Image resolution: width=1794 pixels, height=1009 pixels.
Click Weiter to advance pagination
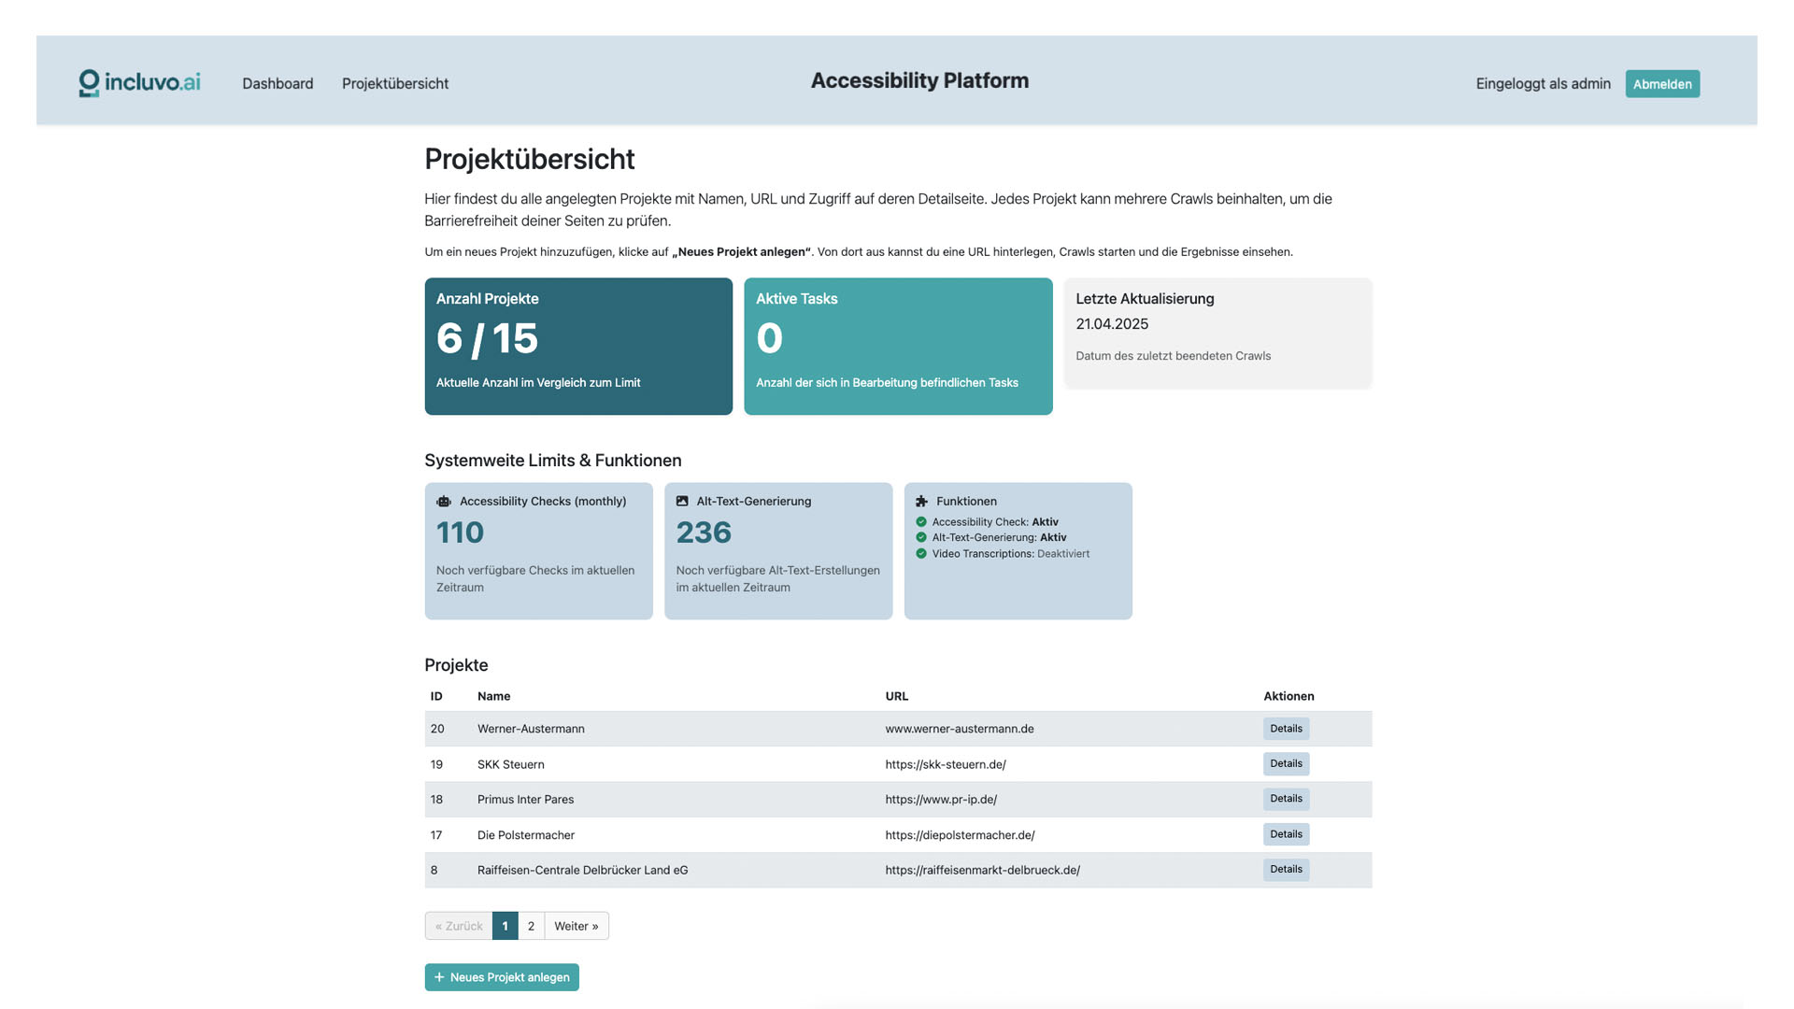(576, 926)
